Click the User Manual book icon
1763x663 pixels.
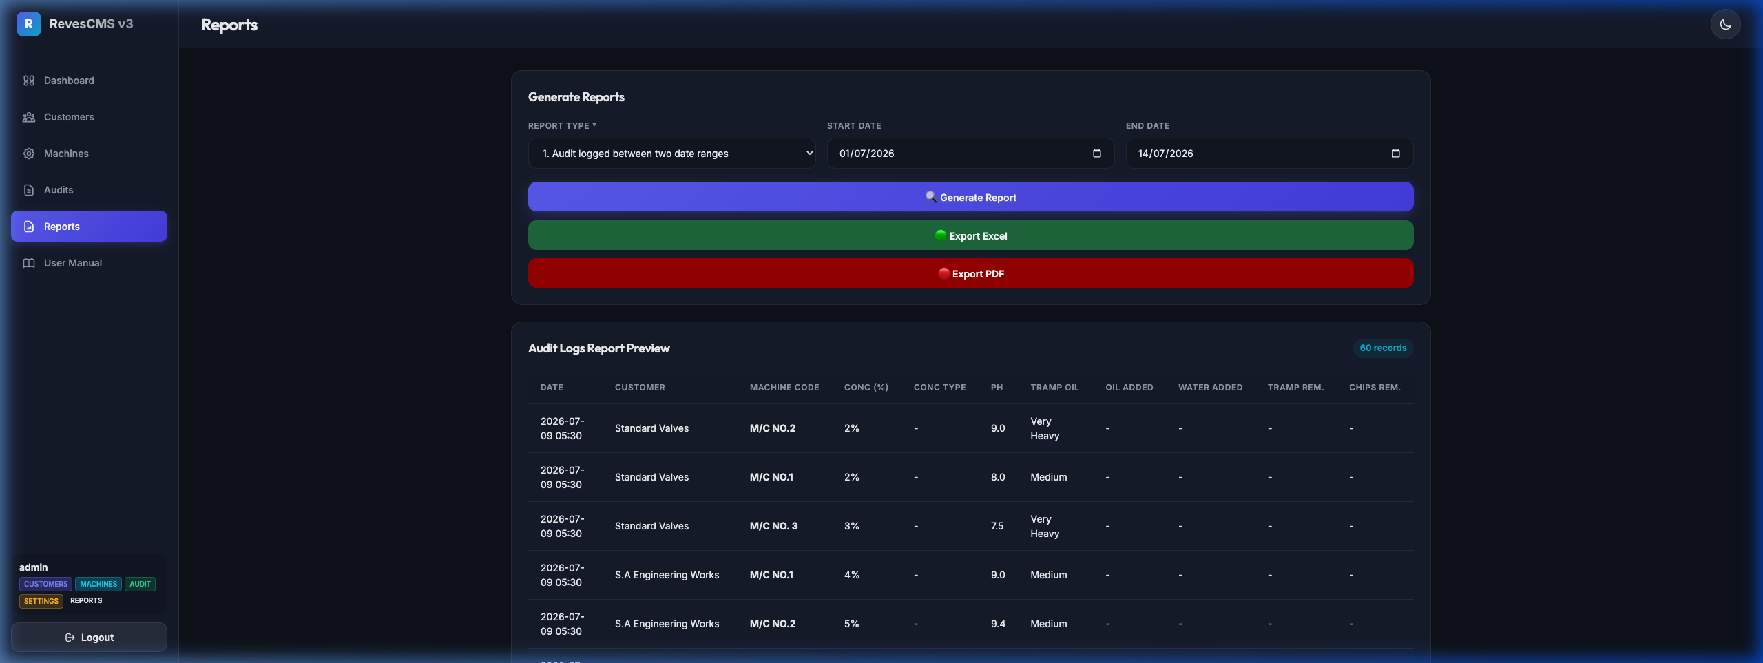point(29,263)
